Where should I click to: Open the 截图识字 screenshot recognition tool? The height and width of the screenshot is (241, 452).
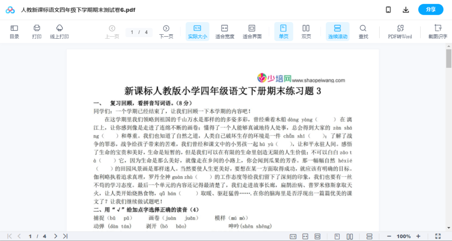point(438,31)
